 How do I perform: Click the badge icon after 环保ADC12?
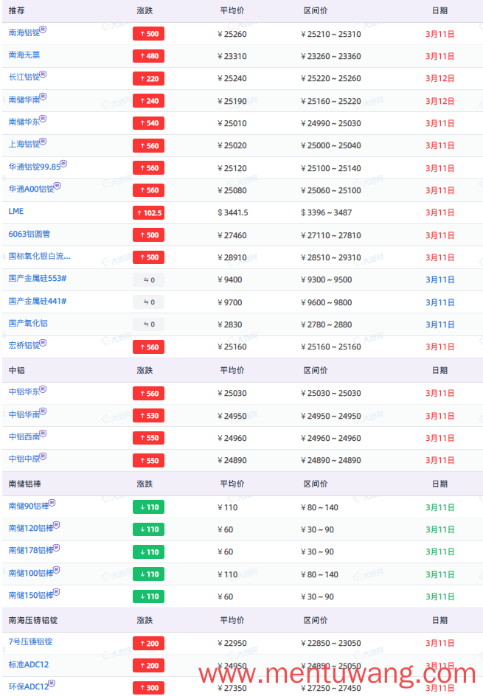(52, 683)
